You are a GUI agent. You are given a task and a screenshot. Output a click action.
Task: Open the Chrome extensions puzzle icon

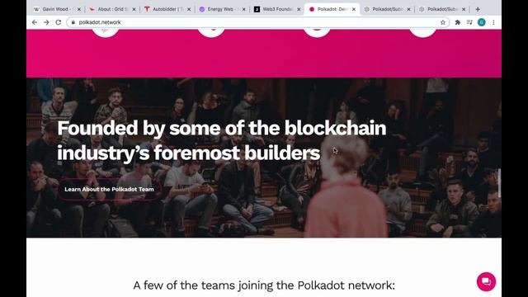pos(458,22)
